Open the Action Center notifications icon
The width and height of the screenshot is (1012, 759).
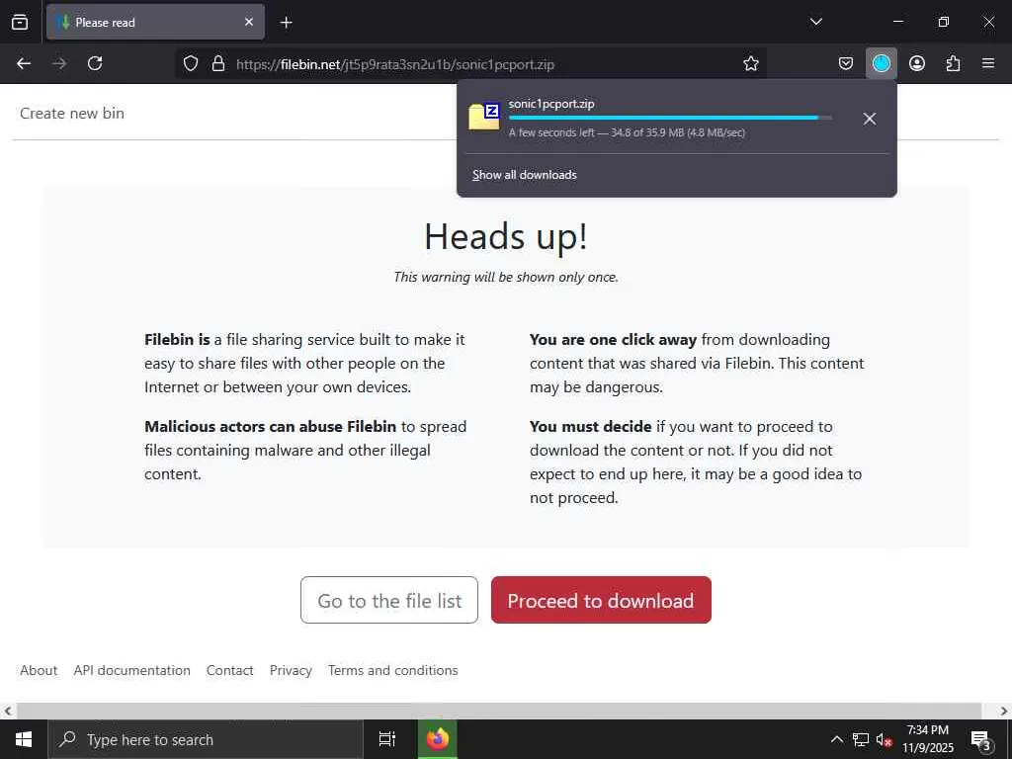[981, 739]
